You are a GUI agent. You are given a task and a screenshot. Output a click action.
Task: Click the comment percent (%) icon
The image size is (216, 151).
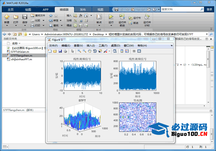tap(75, 21)
